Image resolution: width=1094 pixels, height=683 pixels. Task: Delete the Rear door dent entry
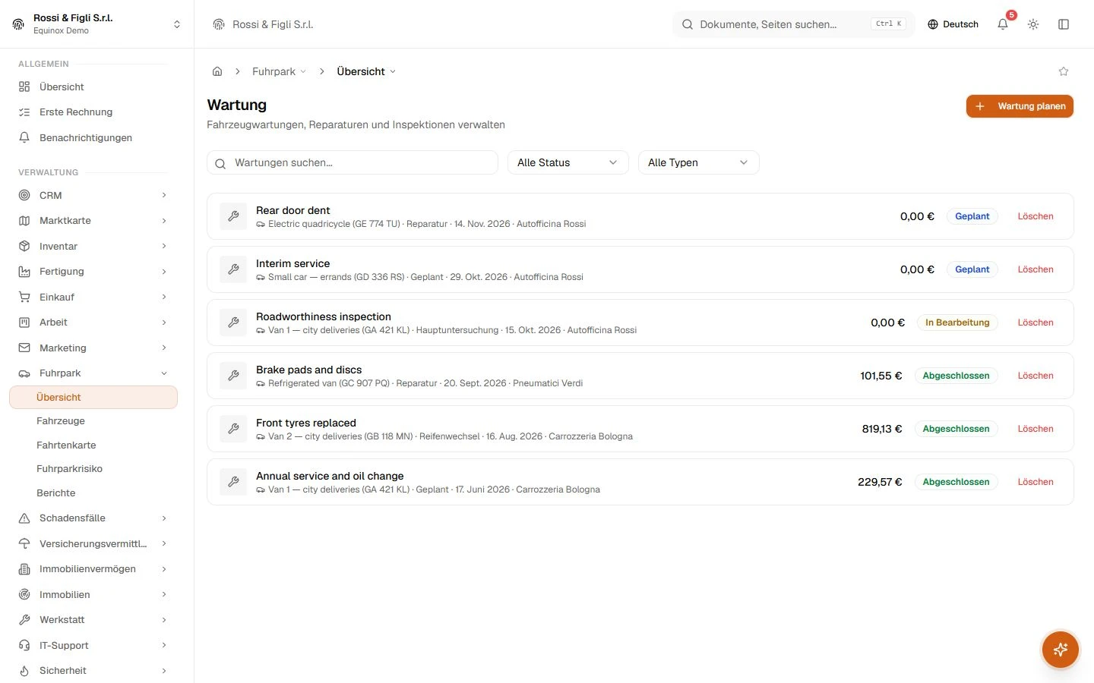[1036, 216]
